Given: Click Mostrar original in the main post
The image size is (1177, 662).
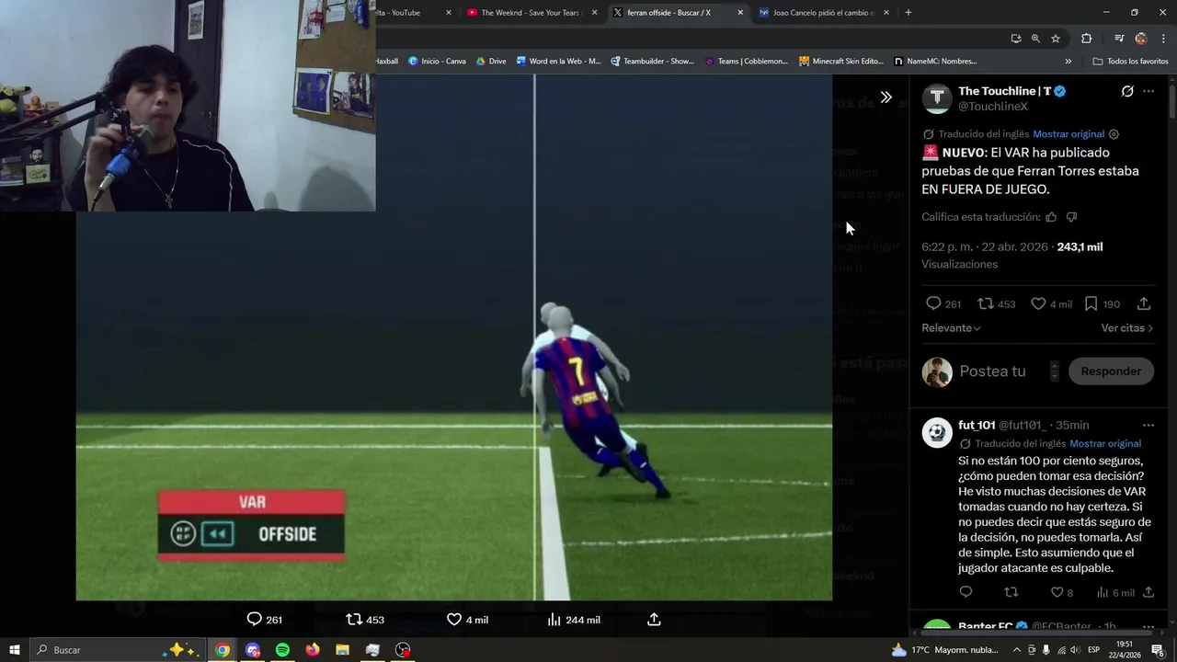Looking at the screenshot, I should (x=1068, y=134).
